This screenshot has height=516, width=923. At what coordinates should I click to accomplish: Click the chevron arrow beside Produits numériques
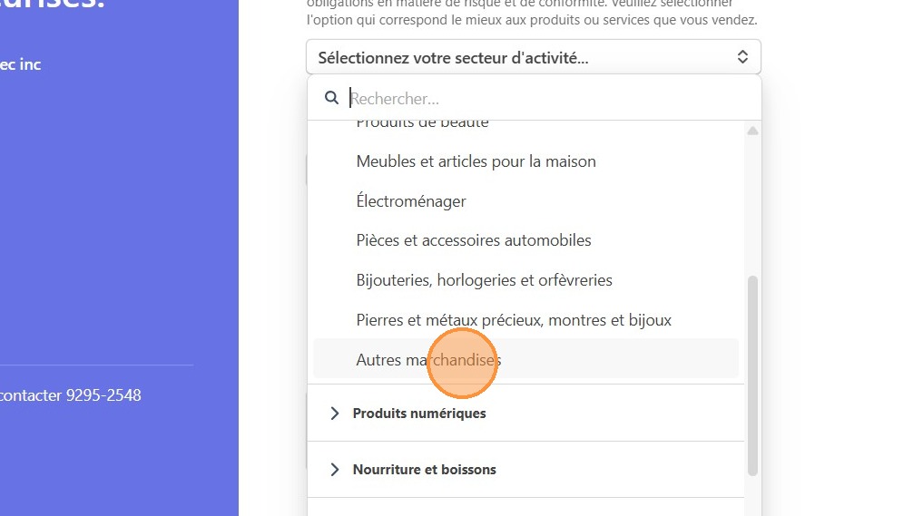334,414
